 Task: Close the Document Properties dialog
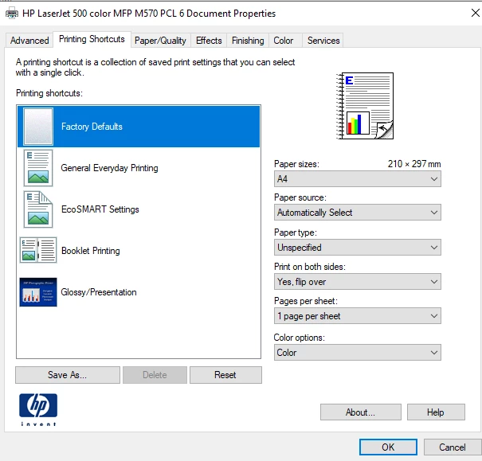[476, 13]
